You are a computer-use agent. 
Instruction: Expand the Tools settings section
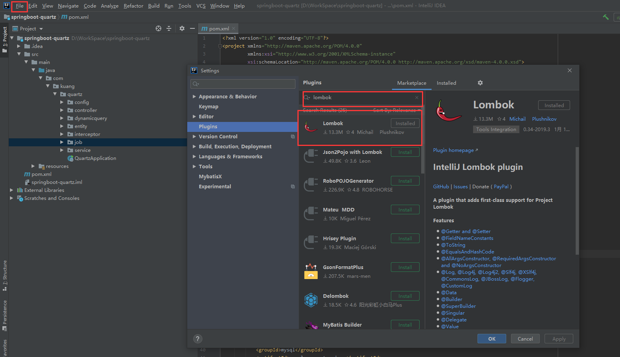[194, 167]
